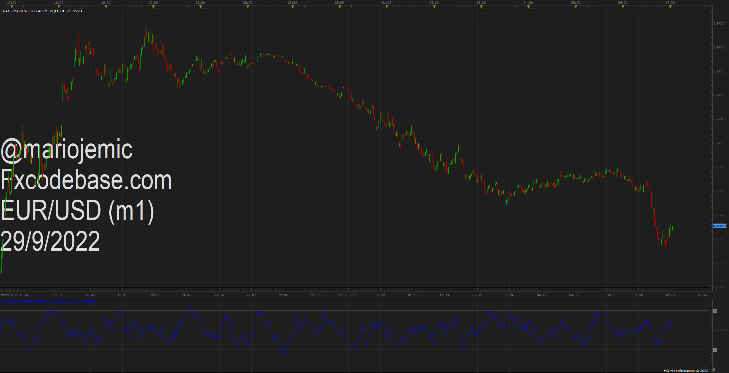
Task: Click the 04:58 bottom time label
Action: [x=574, y=295]
